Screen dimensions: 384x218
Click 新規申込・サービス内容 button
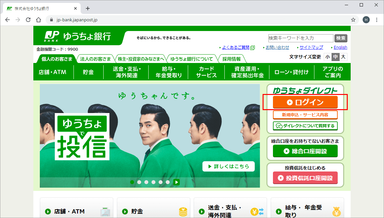click(305, 115)
